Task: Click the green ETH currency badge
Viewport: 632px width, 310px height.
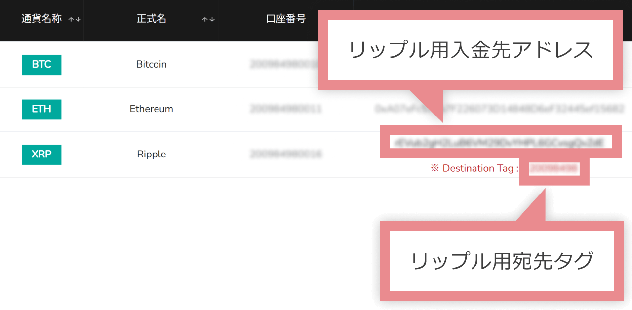Action: tap(41, 109)
